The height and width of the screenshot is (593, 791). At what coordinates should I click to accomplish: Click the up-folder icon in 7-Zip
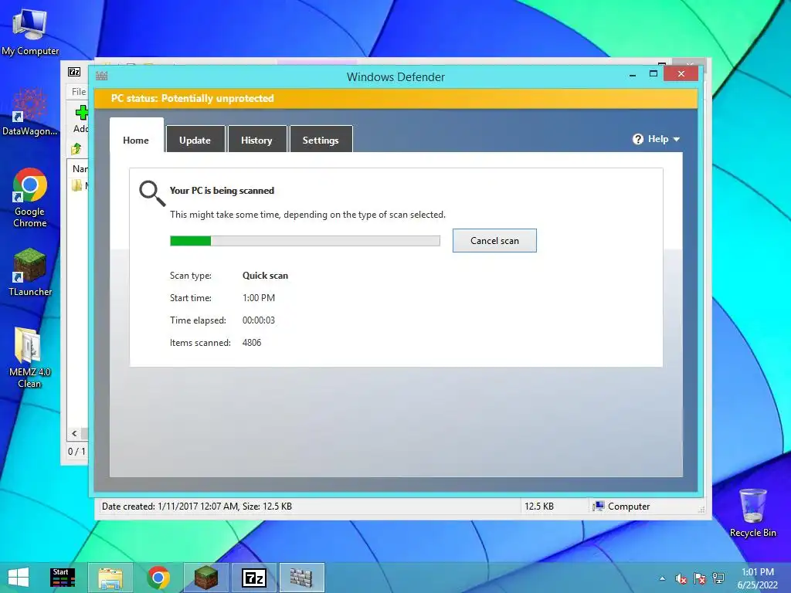click(x=76, y=149)
